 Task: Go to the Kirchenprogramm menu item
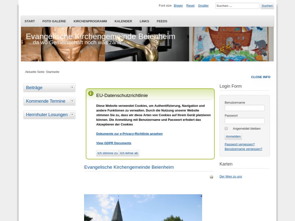point(90,21)
